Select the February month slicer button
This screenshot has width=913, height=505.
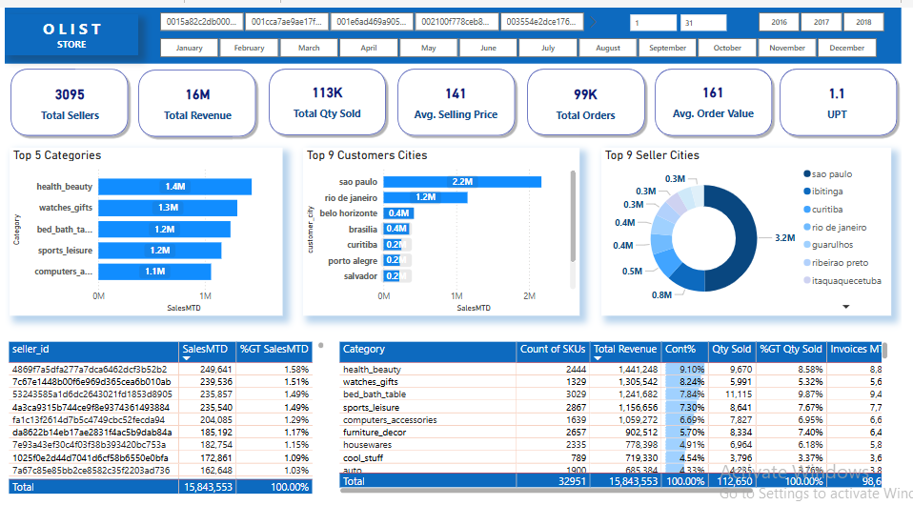point(249,48)
